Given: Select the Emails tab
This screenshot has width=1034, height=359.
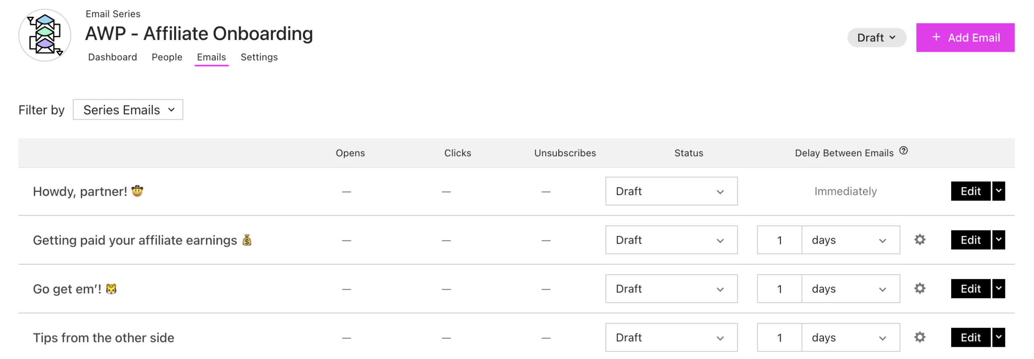Looking at the screenshot, I should point(211,57).
